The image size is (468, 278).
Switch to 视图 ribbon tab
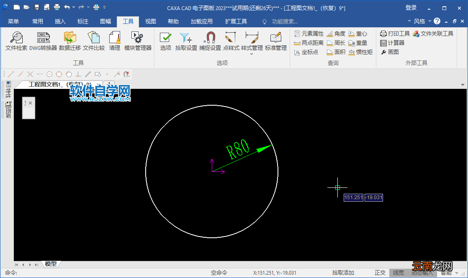pos(150,21)
